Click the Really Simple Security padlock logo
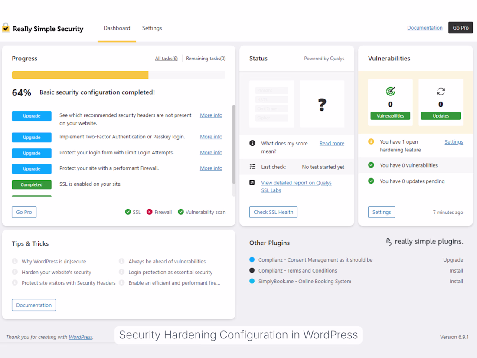 point(6,28)
